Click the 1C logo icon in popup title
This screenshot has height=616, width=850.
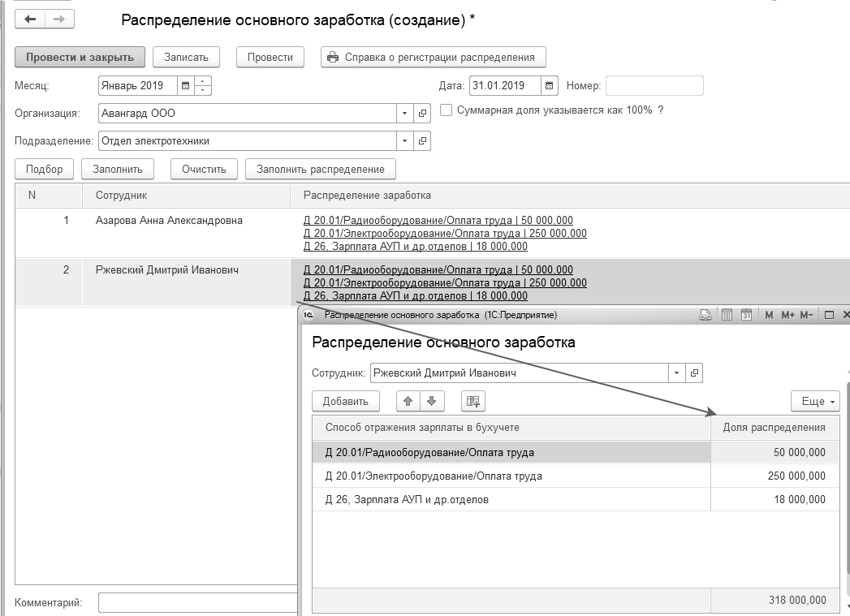pyautogui.click(x=309, y=315)
